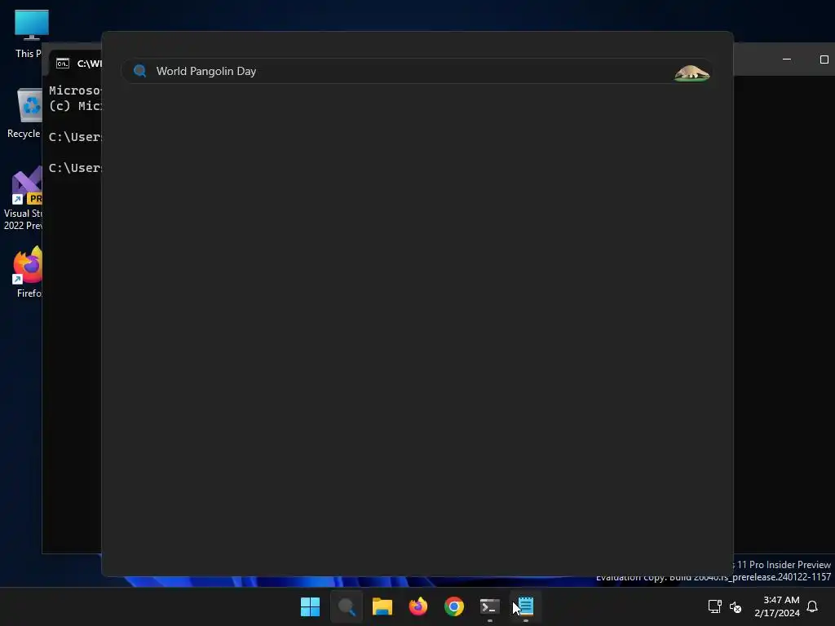Open the clock showing 3:47 AM

point(777,606)
